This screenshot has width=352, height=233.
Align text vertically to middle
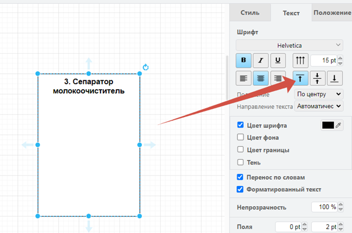click(317, 78)
